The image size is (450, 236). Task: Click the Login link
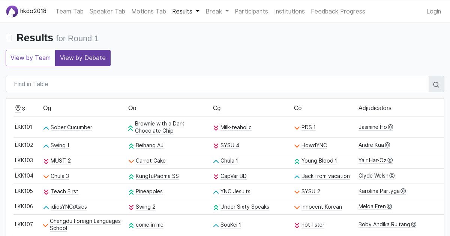[x=433, y=11]
